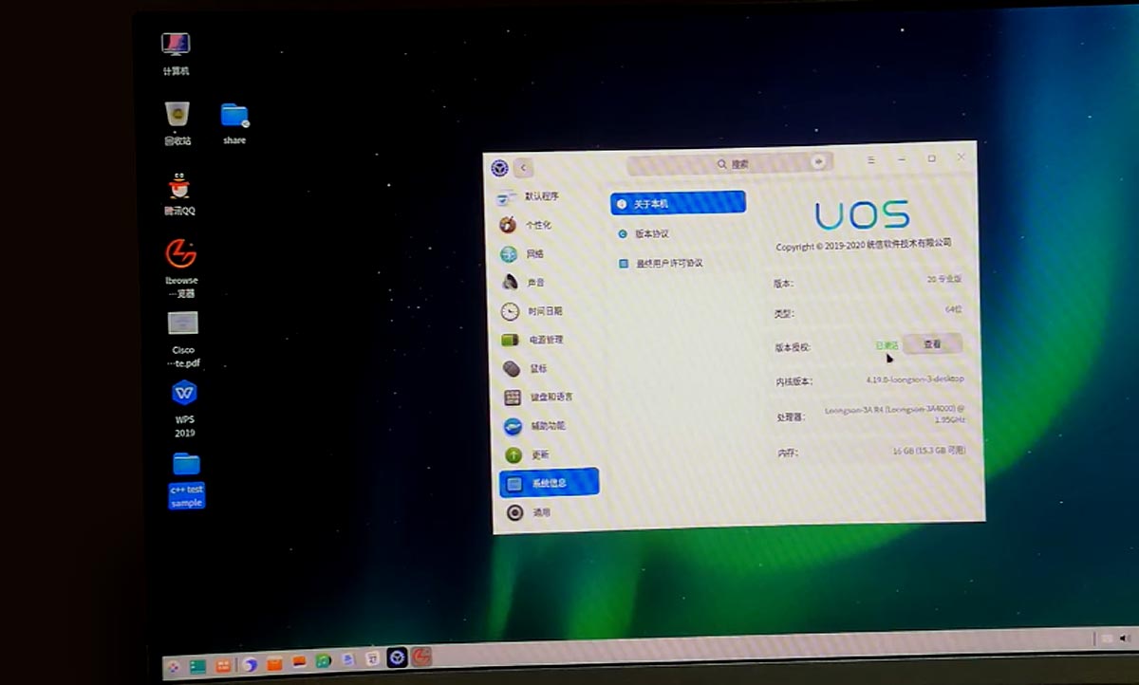The height and width of the screenshot is (685, 1139).
Task: Click the green round music icon in taskbar
Action: (x=324, y=661)
